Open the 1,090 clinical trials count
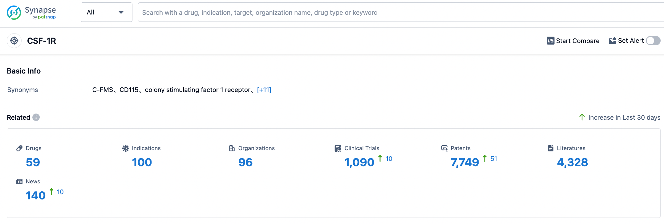 tap(359, 162)
